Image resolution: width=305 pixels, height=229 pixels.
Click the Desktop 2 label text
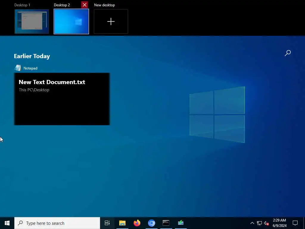[x=62, y=5]
